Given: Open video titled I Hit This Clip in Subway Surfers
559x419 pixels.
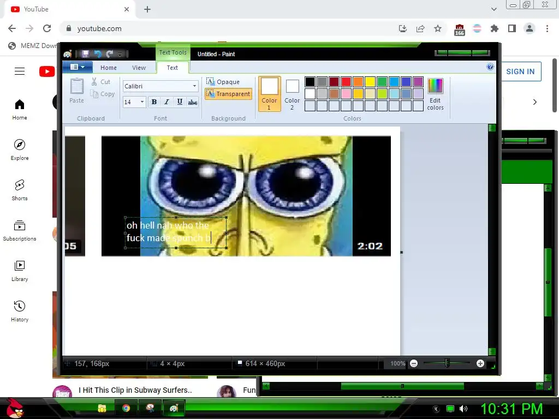Looking at the screenshot, I should coord(135,390).
